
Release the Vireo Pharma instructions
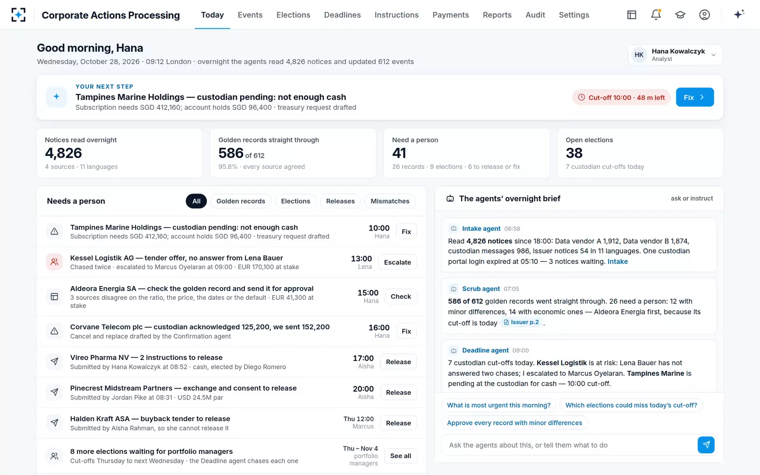pyautogui.click(x=398, y=362)
